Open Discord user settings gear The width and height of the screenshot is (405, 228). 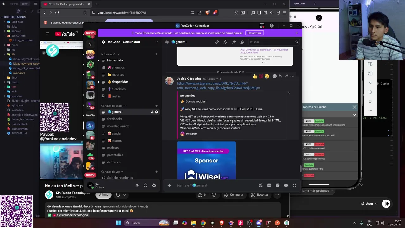click(x=154, y=186)
